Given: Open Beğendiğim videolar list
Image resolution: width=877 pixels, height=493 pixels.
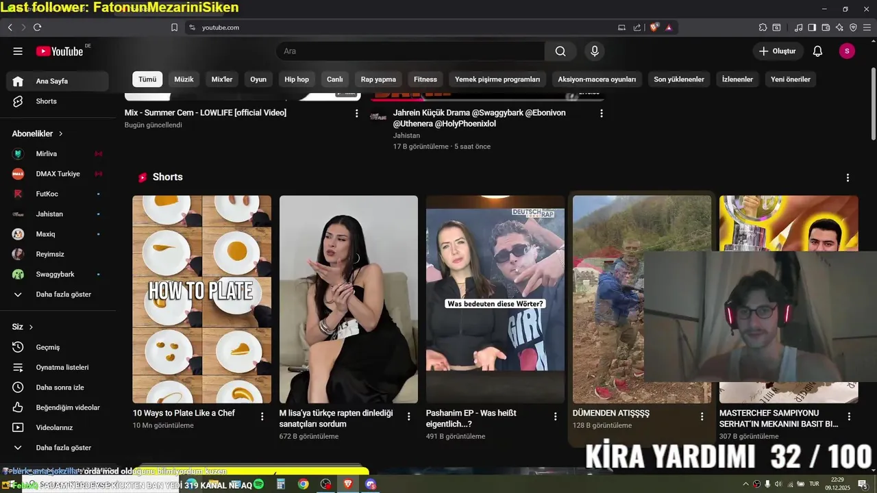Looking at the screenshot, I should click(58, 407).
